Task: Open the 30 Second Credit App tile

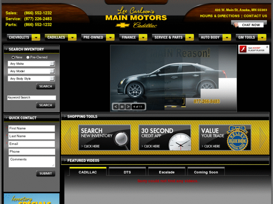Action: tap(165, 137)
